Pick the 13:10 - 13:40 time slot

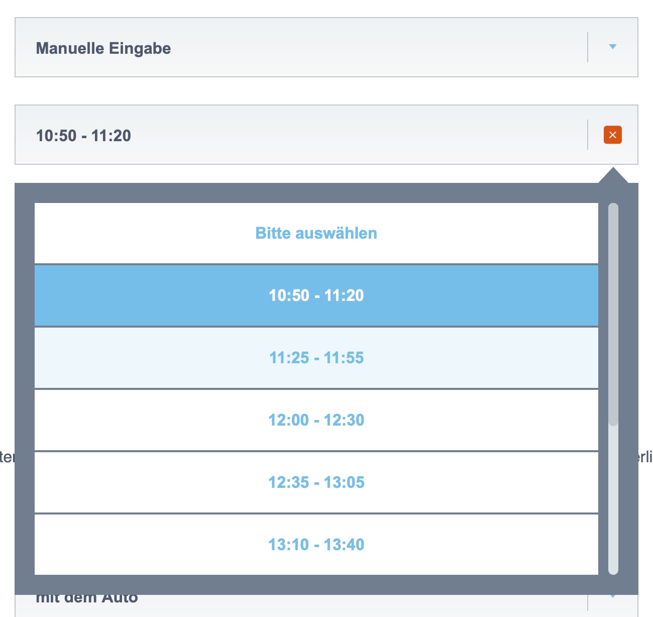316,545
